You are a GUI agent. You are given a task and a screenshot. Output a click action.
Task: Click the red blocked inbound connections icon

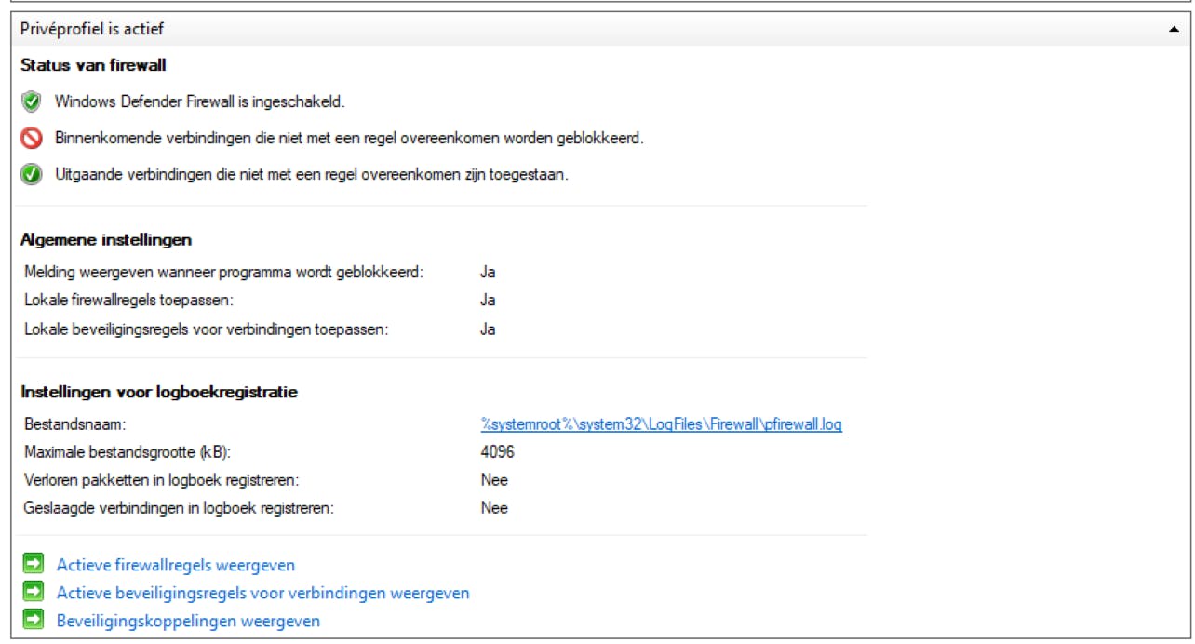pyautogui.click(x=32, y=139)
